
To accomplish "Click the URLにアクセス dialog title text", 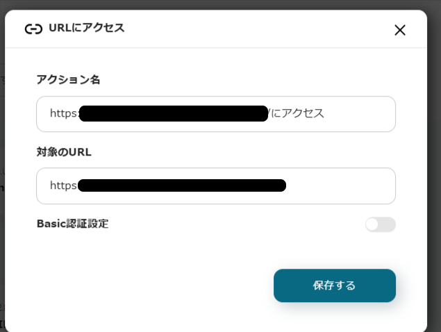I will [87, 28].
